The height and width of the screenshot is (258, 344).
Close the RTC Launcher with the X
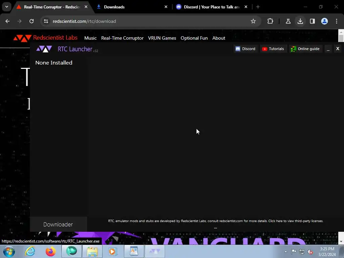click(x=338, y=48)
